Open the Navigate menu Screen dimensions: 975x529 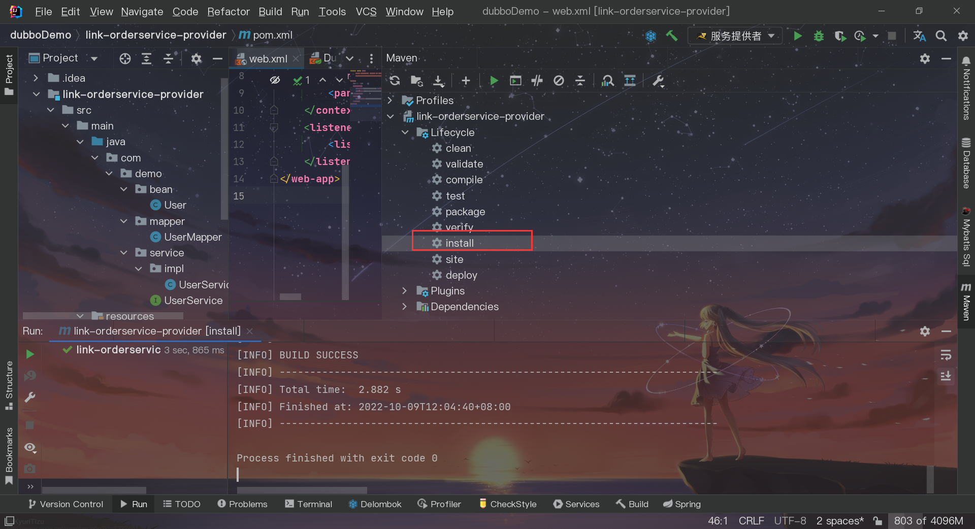tap(142, 11)
